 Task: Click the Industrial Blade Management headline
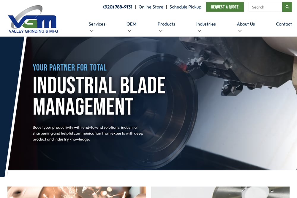pos(99,96)
